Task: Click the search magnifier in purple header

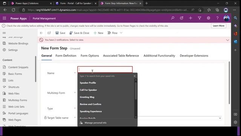Action: [172, 18]
